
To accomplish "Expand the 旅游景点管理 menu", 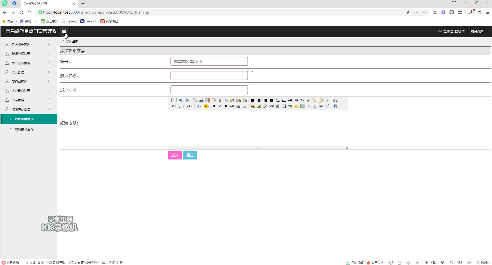I will [x=29, y=91].
